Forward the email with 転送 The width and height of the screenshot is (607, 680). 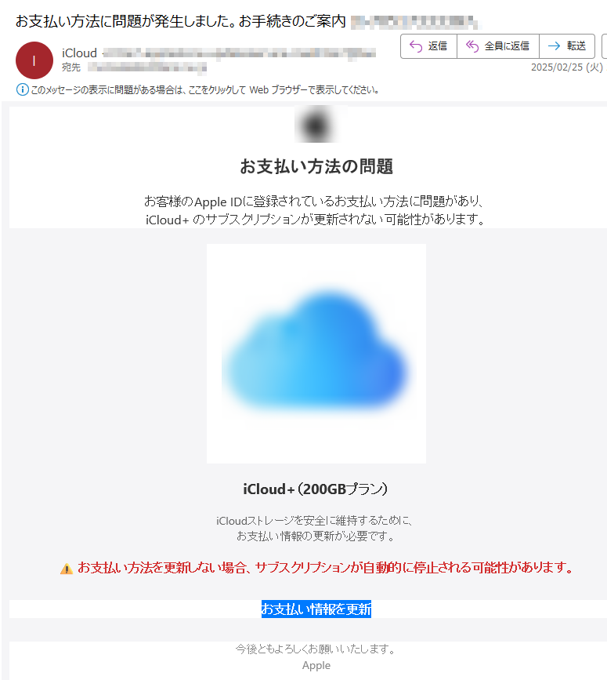[567, 46]
